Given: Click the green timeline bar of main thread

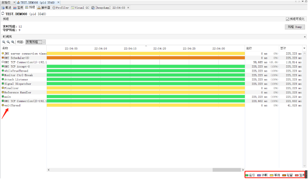Looking at the screenshot, I should coord(146,97).
